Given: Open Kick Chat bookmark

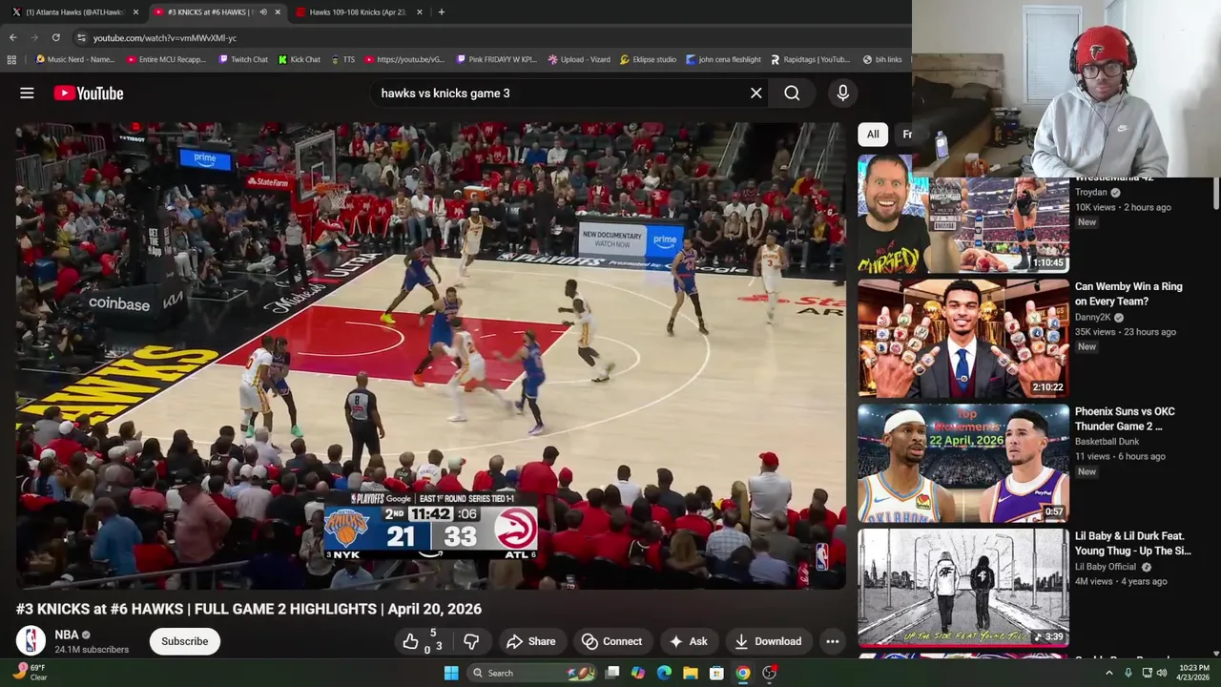Looking at the screenshot, I should [x=300, y=59].
